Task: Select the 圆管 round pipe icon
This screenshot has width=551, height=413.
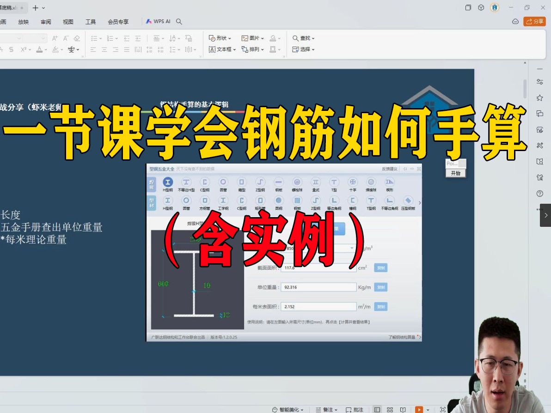Action: (223, 182)
